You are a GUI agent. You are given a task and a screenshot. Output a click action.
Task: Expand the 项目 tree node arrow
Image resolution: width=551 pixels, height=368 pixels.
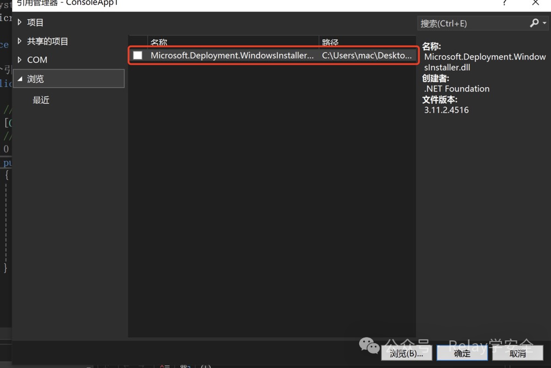click(20, 23)
